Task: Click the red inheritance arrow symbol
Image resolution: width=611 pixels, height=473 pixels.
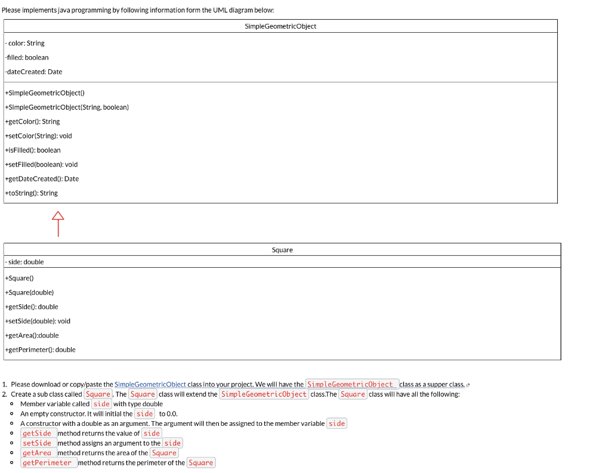Action: point(58,223)
